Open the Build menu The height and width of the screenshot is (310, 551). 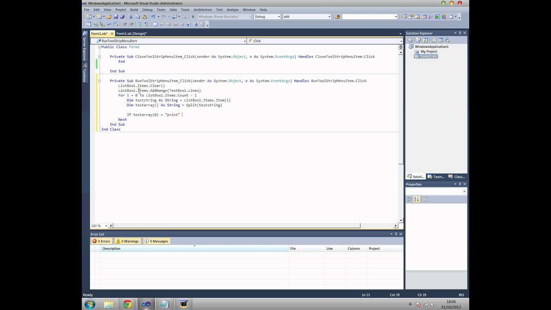coord(134,9)
